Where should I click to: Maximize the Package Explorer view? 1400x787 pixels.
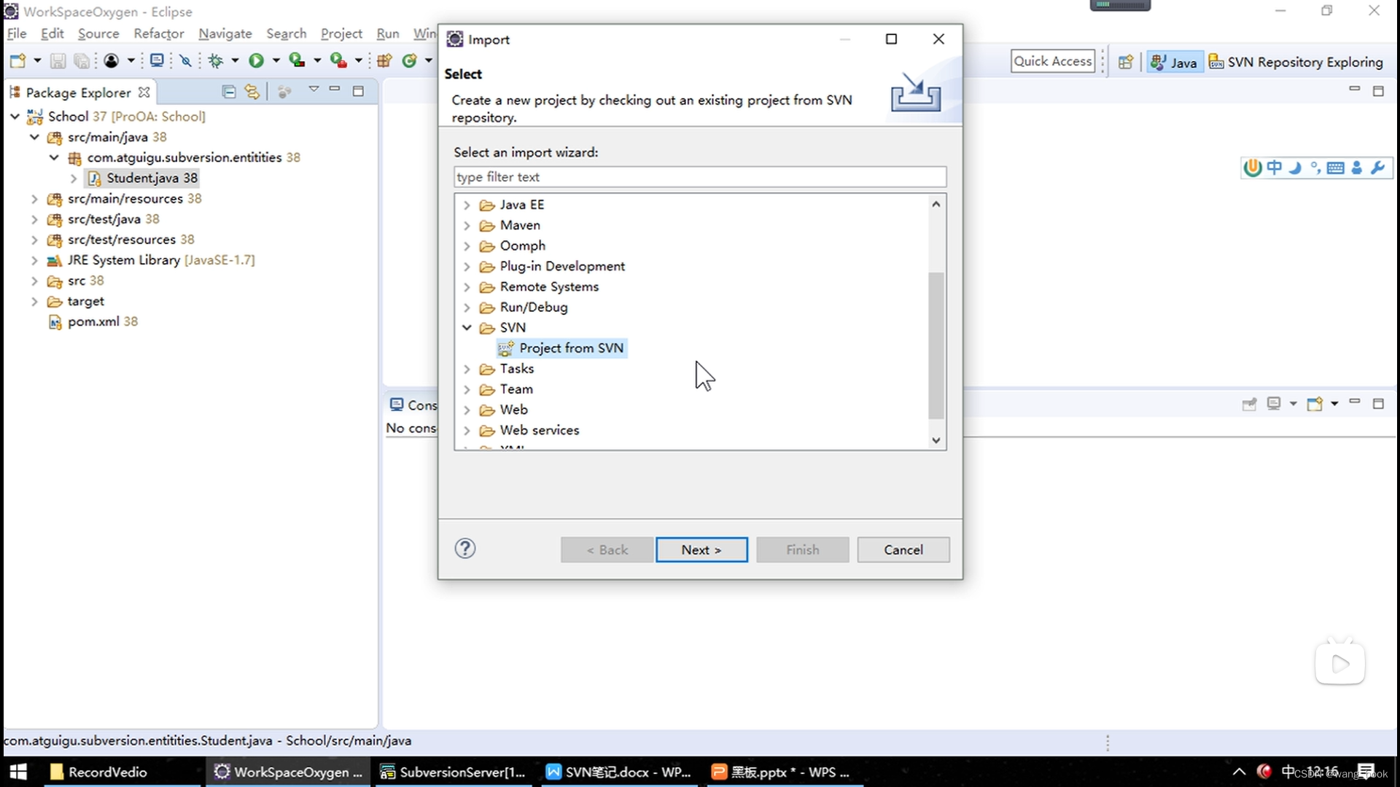click(358, 91)
